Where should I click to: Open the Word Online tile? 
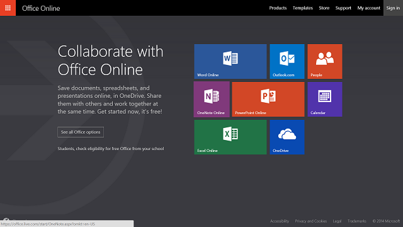tap(230, 61)
